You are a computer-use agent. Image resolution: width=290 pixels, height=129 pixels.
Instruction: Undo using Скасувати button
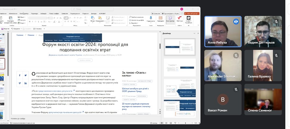15,29
